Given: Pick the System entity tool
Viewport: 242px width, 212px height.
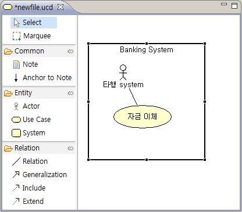Looking at the screenshot, I should [x=29, y=133].
